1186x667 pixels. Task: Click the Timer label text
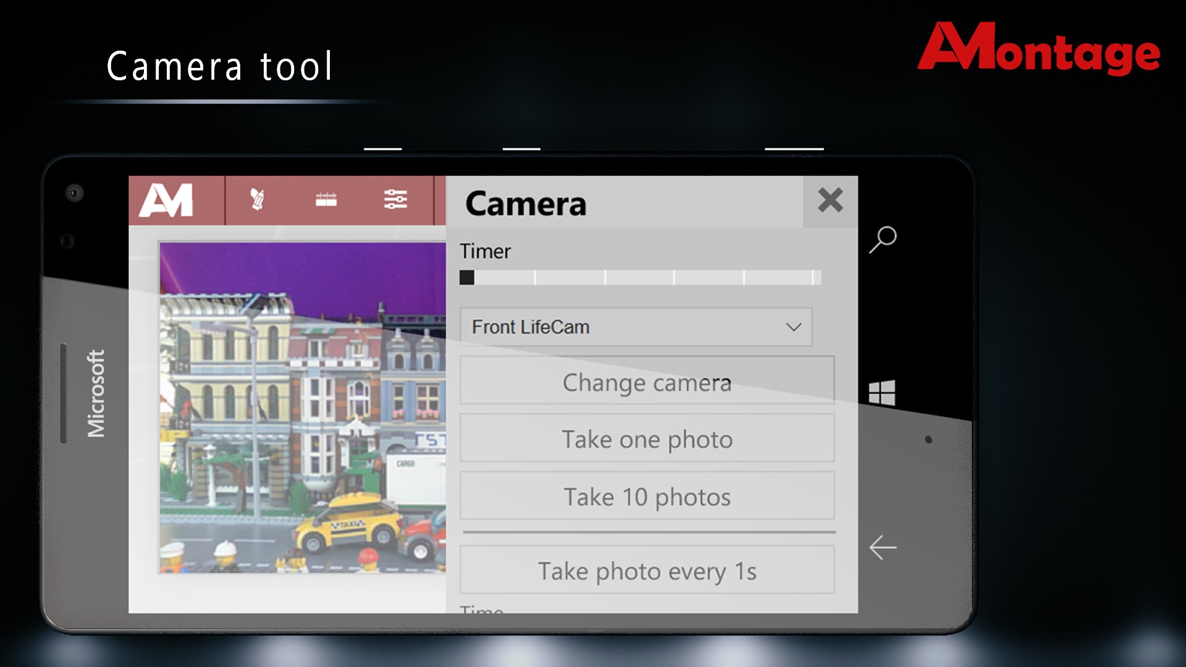coord(485,251)
